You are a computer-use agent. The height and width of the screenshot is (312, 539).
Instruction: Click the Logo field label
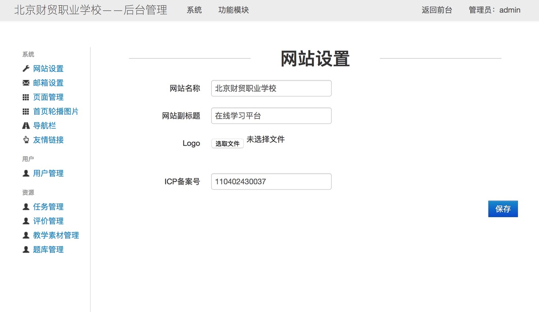(191, 143)
